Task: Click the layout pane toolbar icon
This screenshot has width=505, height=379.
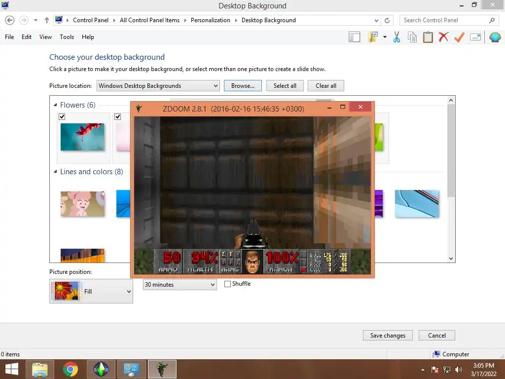Action: coord(354,37)
